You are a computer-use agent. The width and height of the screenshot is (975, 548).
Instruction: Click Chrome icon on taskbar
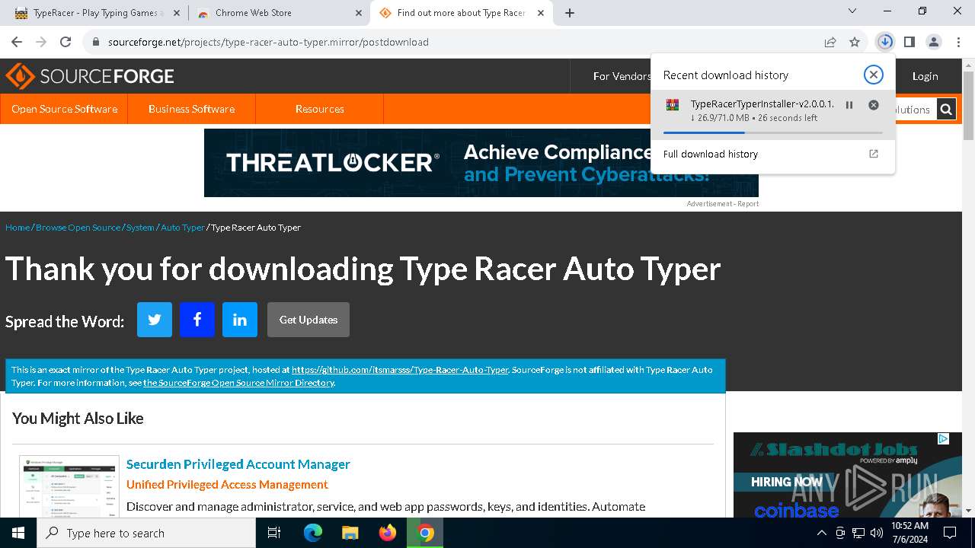(425, 533)
